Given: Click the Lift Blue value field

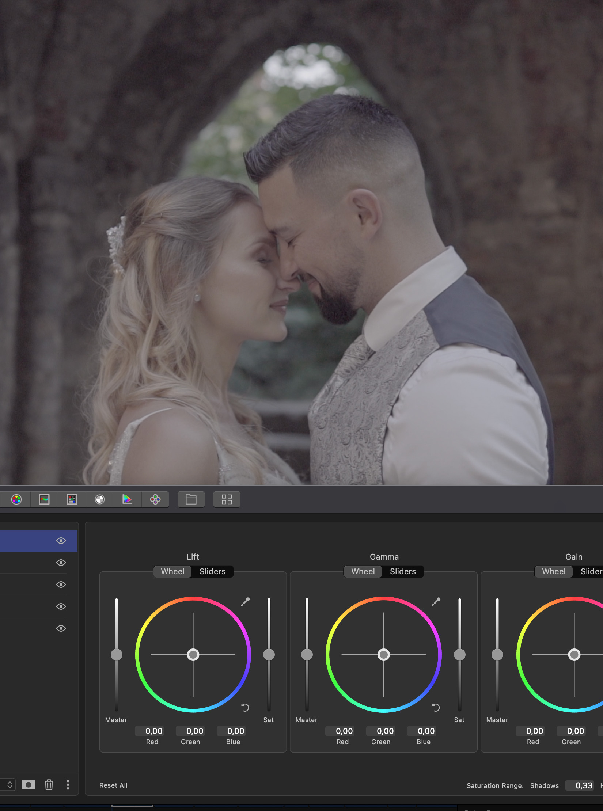Looking at the screenshot, I should (231, 731).
